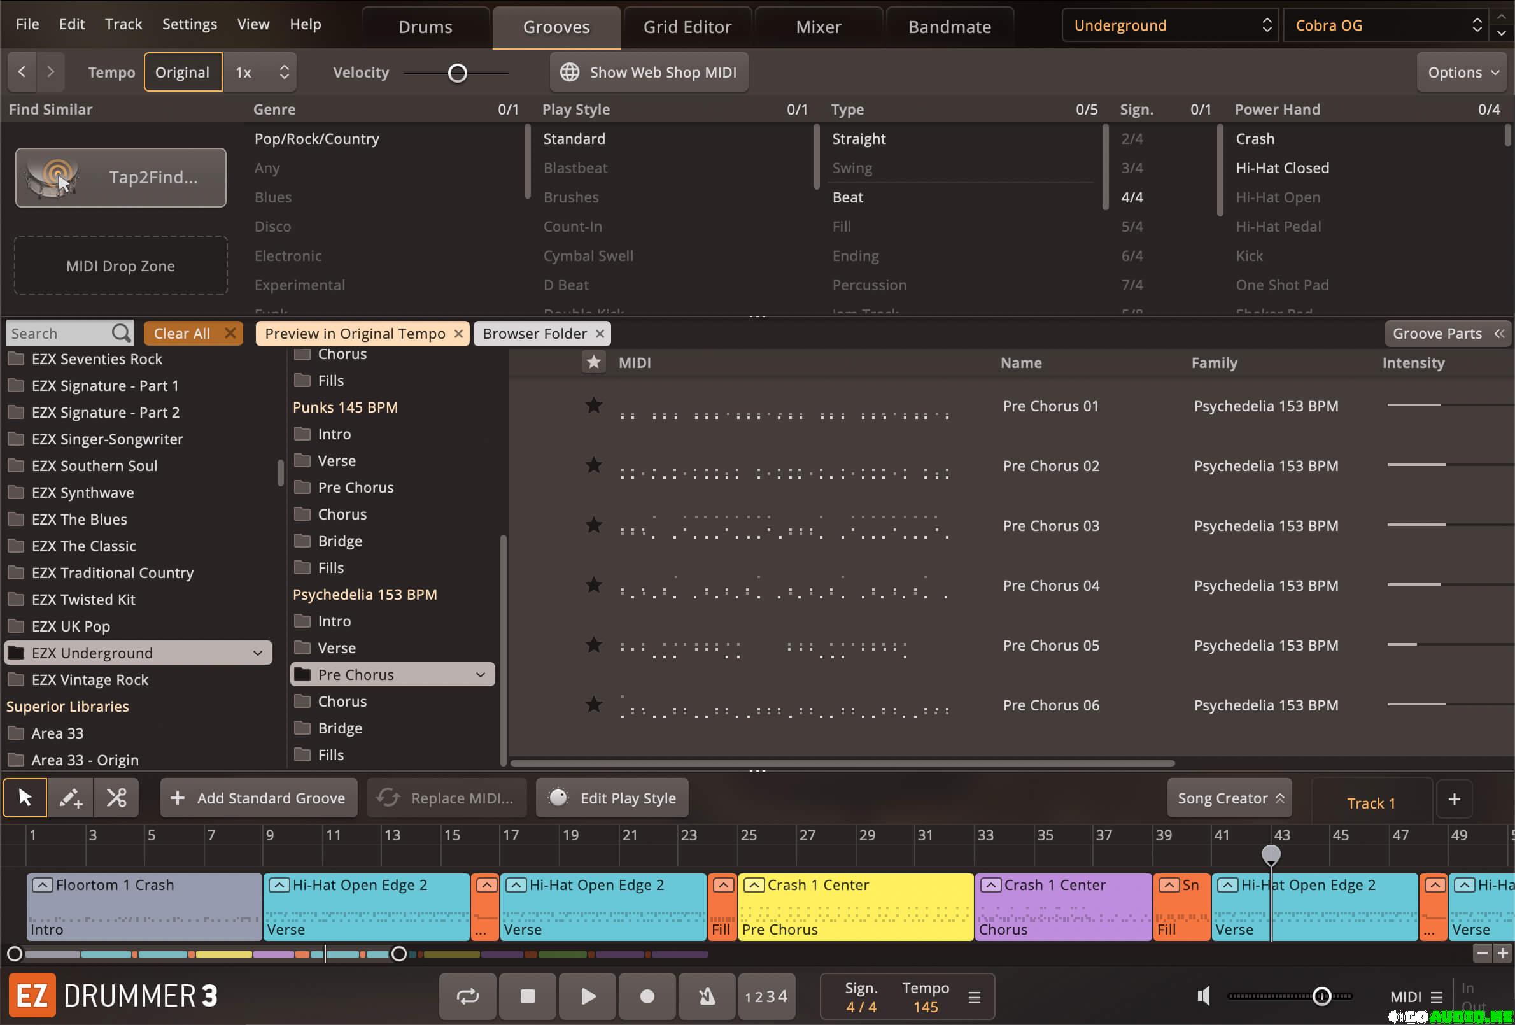Toggle the 1234 count-in button
The height and width of the screenshot is (1025, 1515).
766,996
